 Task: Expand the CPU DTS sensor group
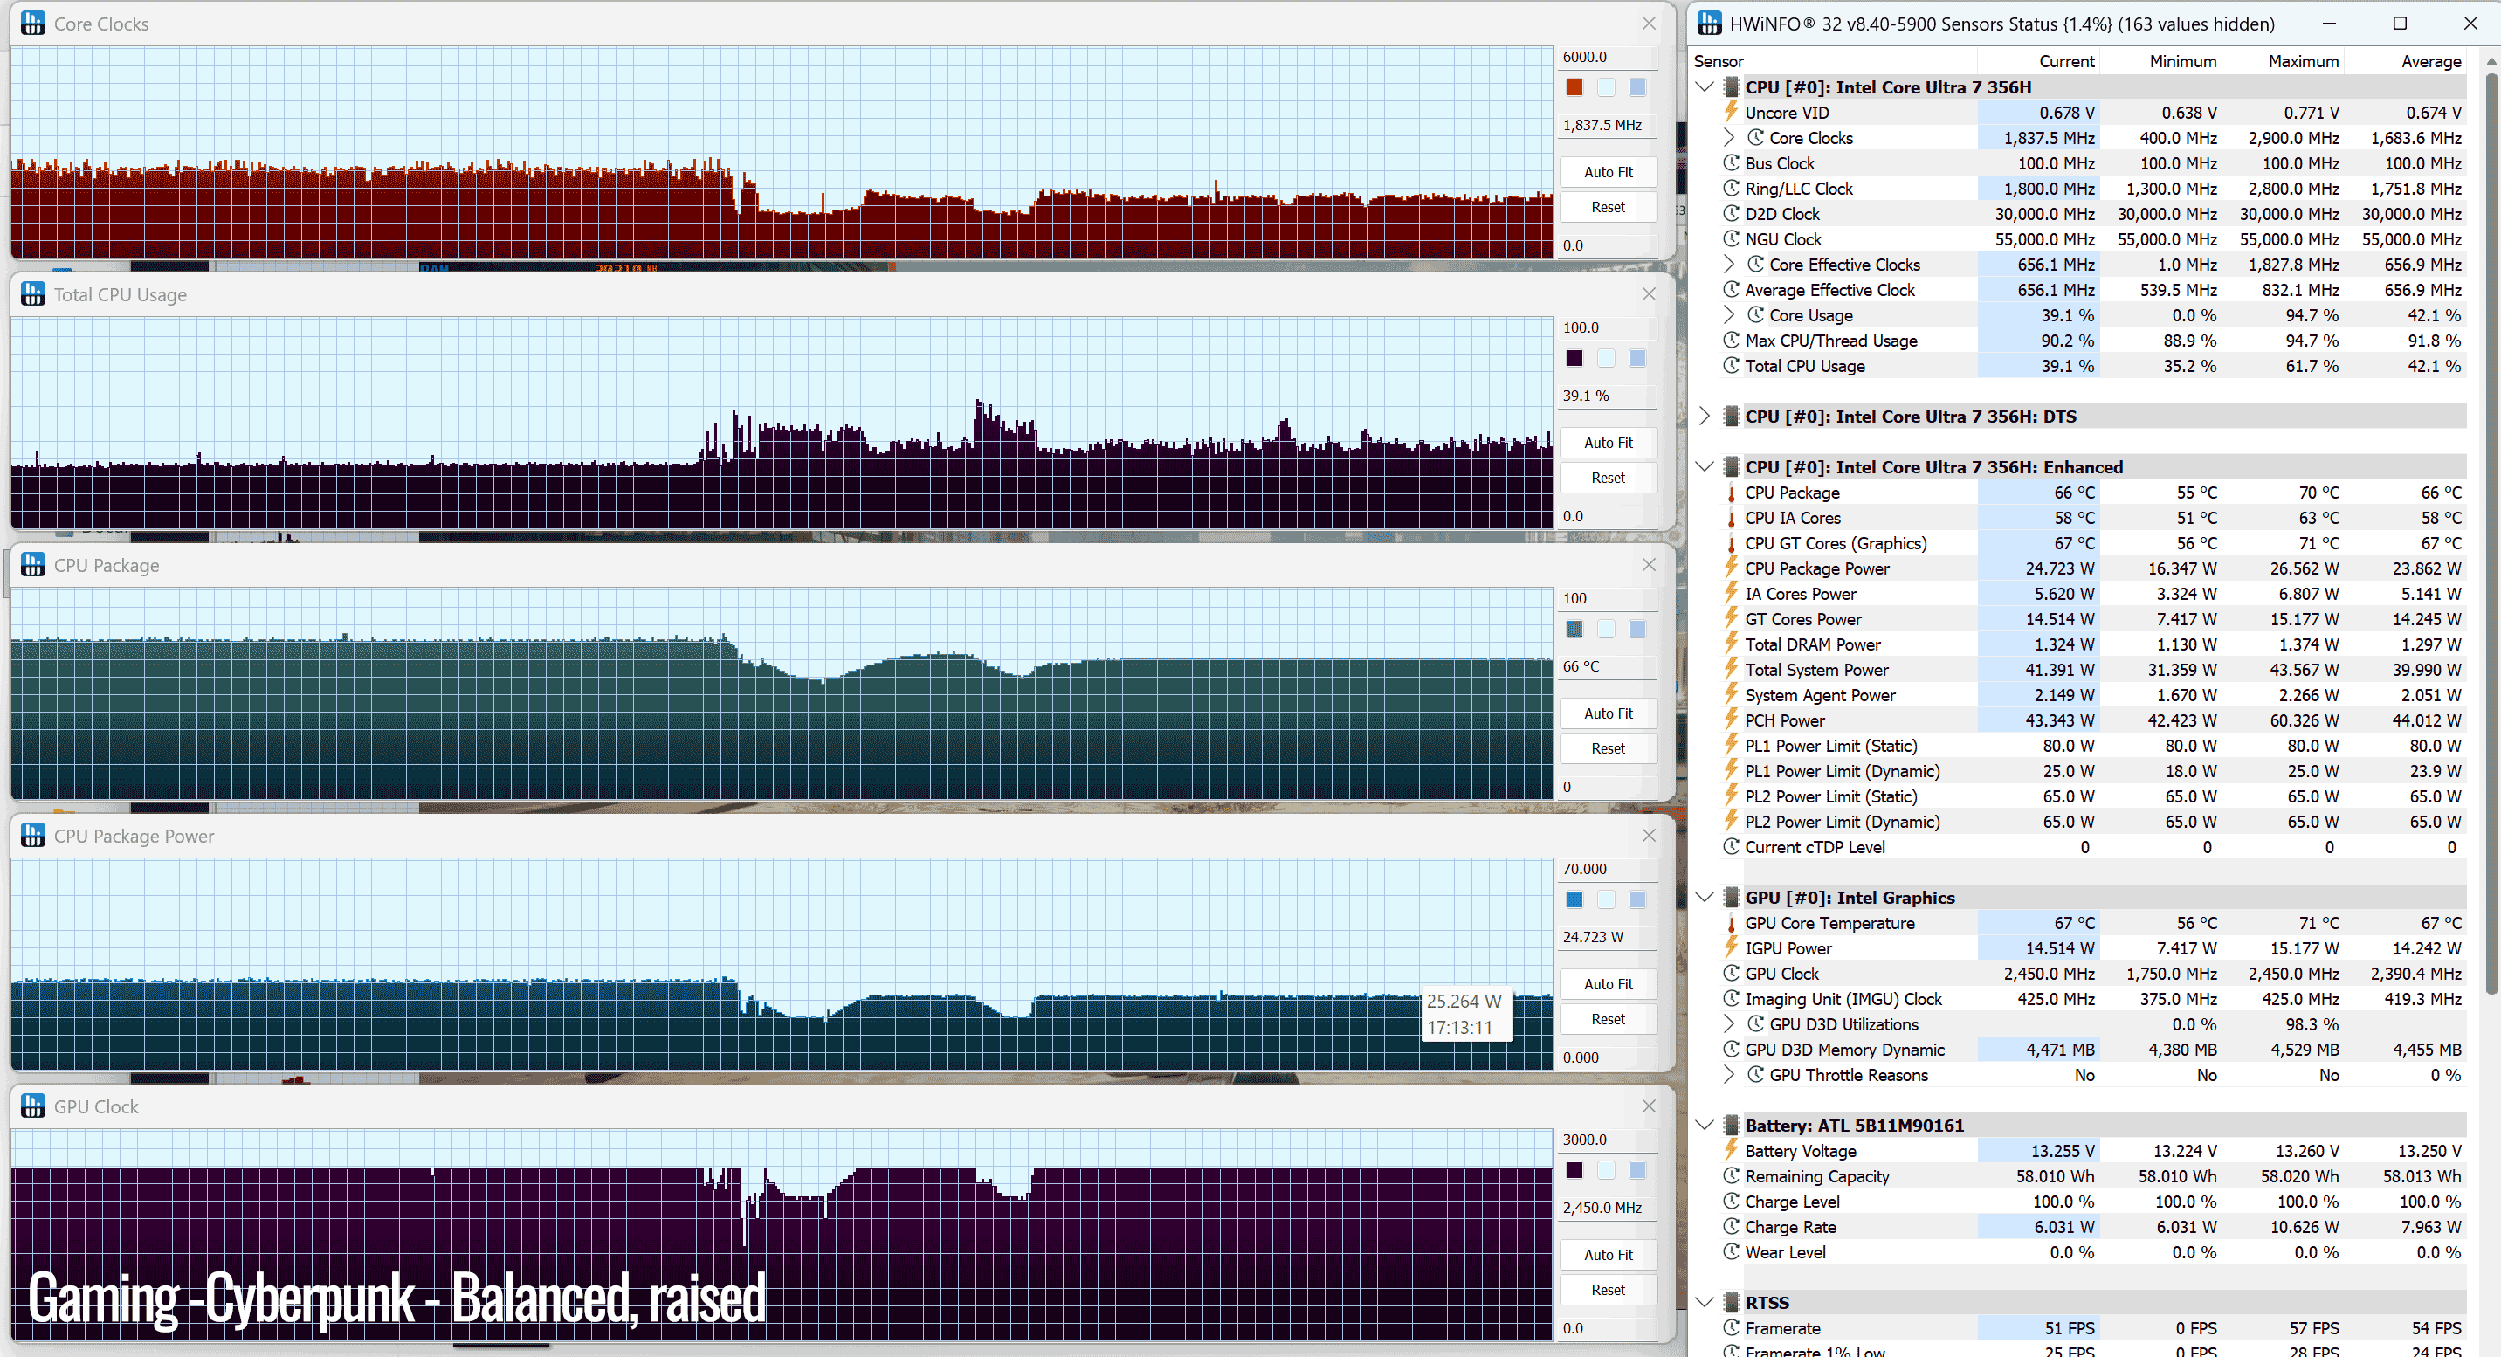1705,417
